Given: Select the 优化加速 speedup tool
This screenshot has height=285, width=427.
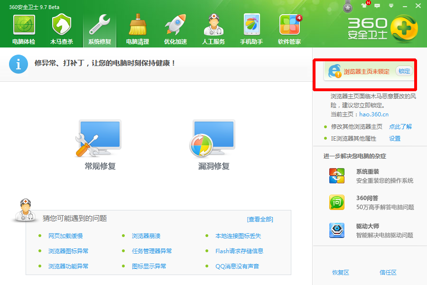Looking at the screenshot, I should tap(175, 28).
